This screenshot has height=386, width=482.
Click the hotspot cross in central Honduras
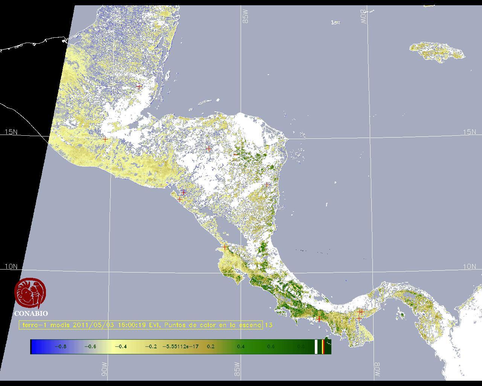coord(209,149)
